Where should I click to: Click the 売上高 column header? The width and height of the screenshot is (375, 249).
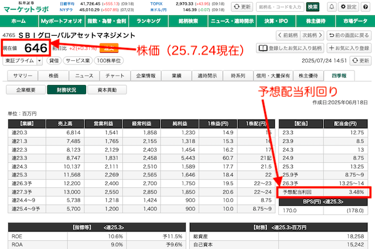point(65,124)
